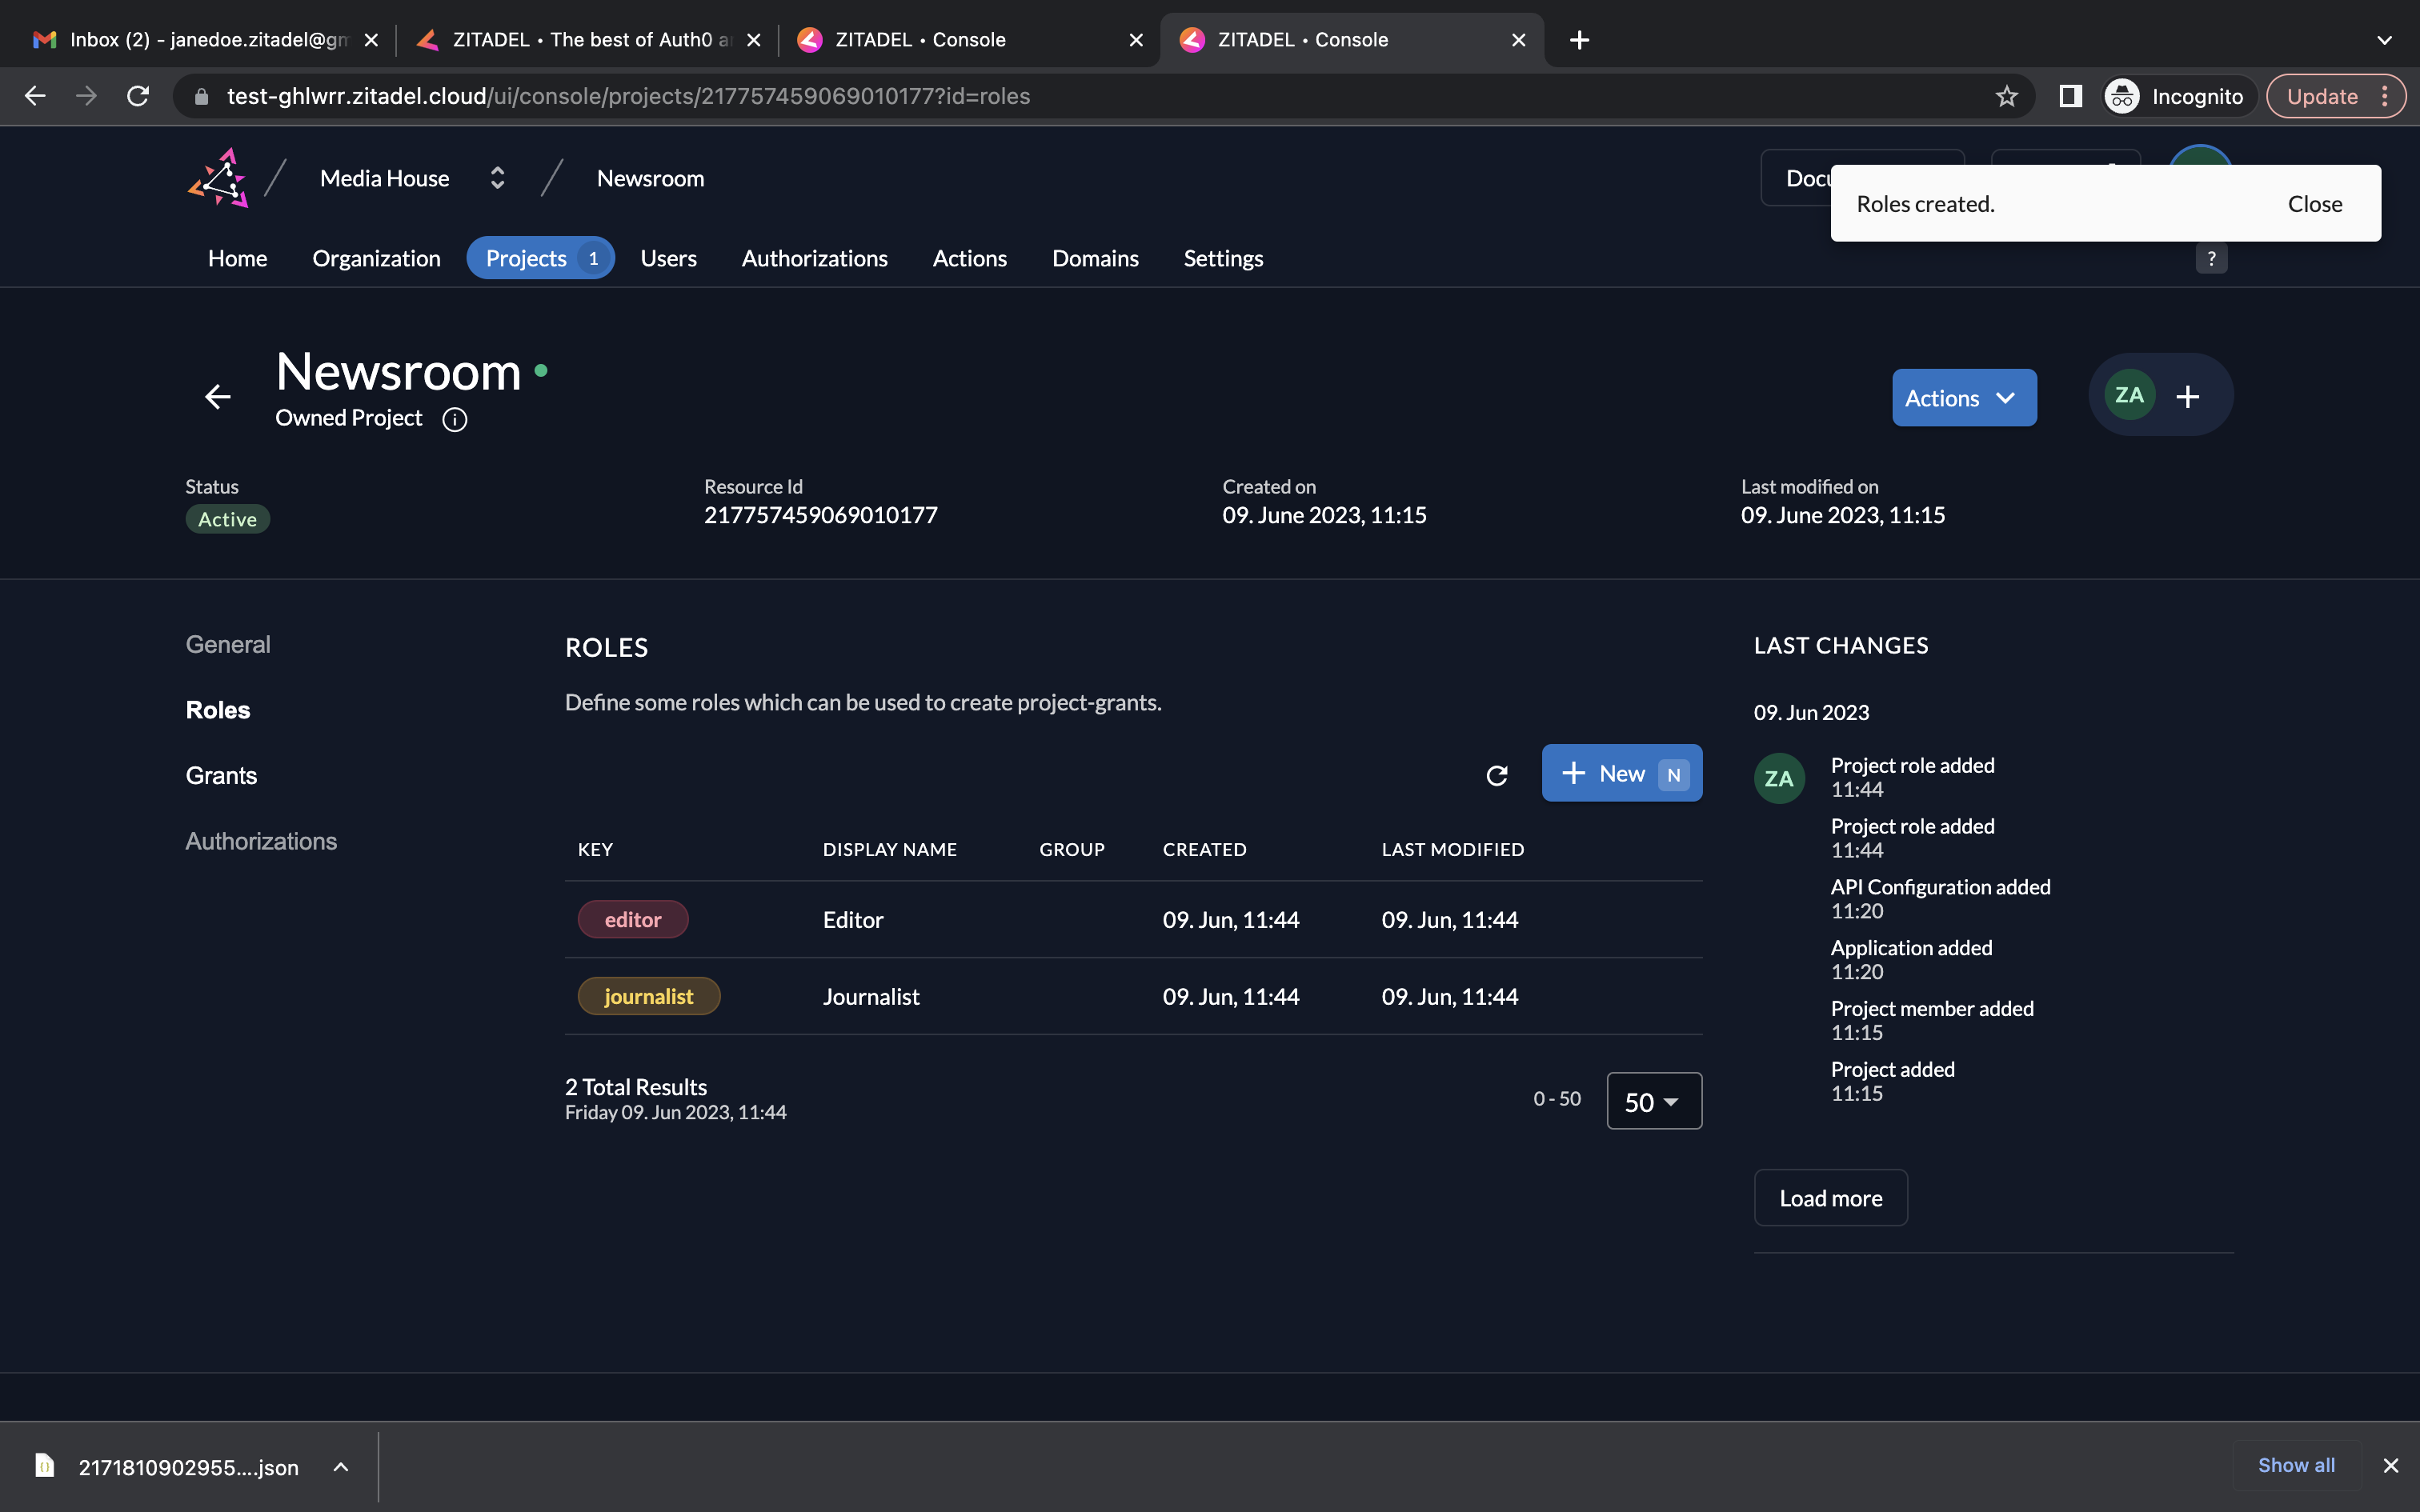Screen dimensions: 2420x1512
Task: Open the 50 page size dropdown
Action: 1653,1101
